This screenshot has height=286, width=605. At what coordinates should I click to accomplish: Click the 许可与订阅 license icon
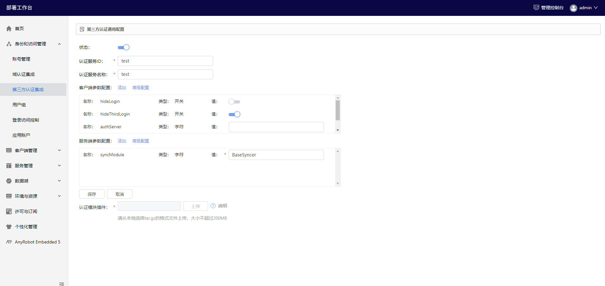coord(9,211)
